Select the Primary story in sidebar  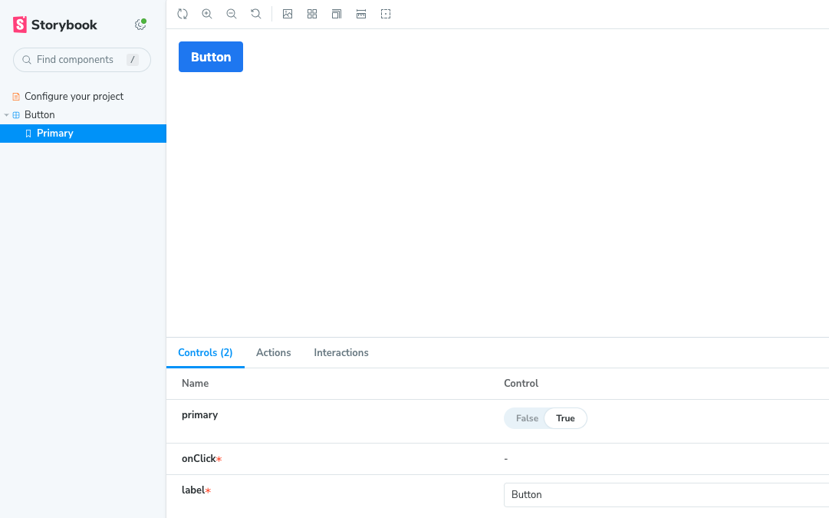coord(55,134)
